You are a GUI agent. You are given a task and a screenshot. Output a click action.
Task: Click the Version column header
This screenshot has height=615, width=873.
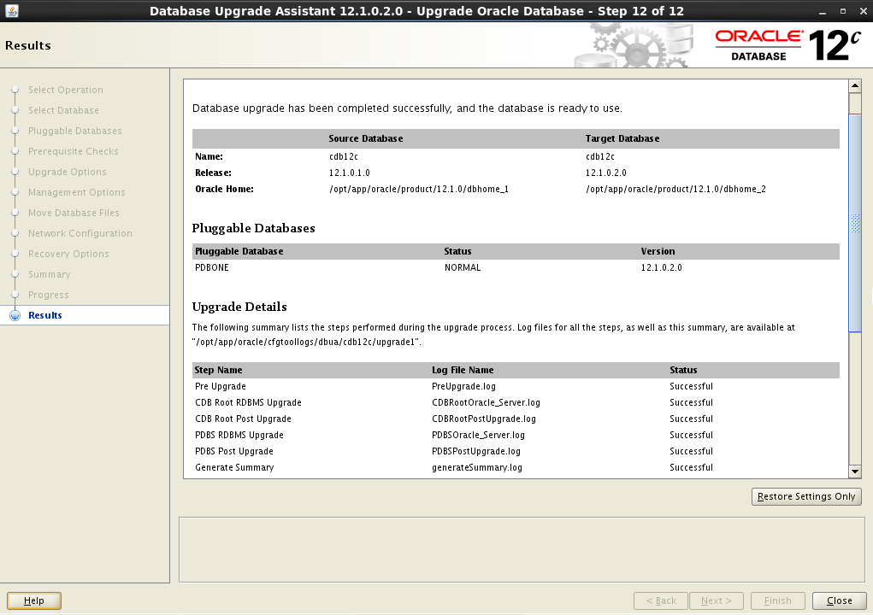[658, 251]
